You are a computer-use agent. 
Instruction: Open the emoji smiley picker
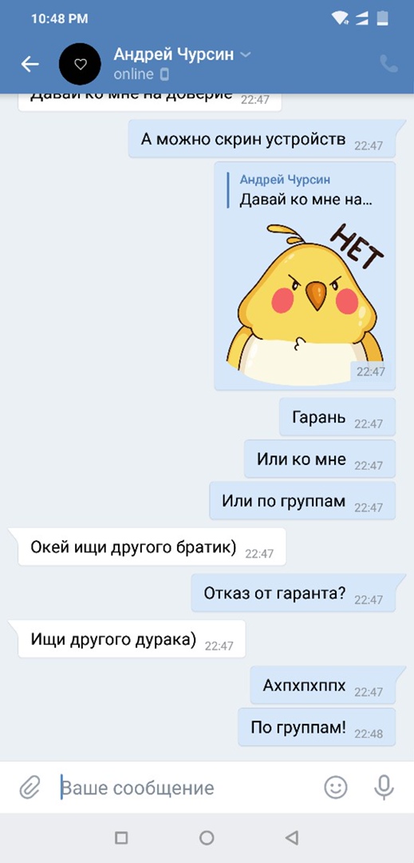pos(336,787)
